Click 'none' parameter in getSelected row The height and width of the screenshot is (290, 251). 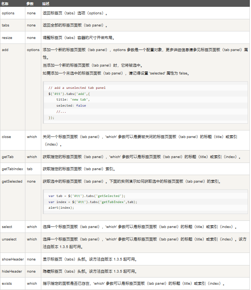[x=31, y=181]
